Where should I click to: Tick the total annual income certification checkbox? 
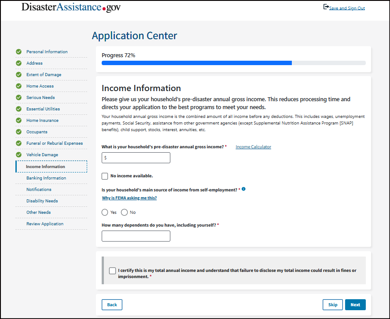click(112, 271)
